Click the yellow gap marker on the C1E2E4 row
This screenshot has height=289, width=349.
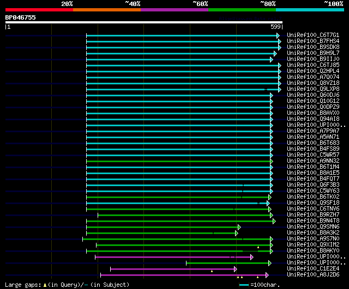(212, 271)
